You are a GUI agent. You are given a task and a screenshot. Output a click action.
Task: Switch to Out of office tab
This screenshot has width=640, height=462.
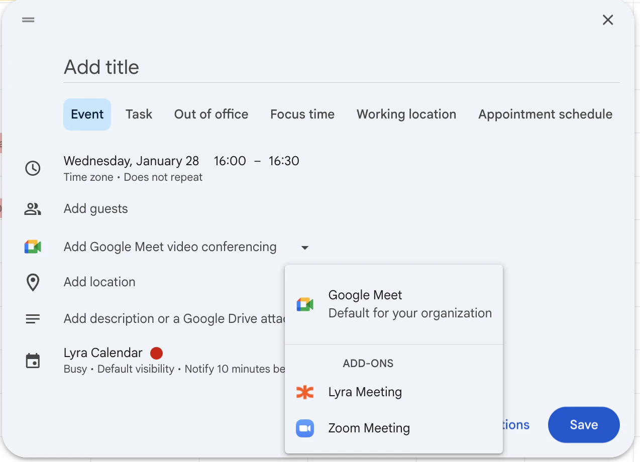click(211, 114)
